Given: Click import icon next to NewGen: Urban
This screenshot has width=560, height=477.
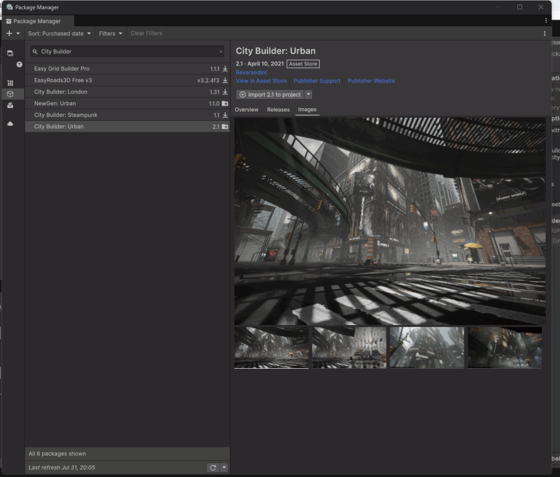Looking at the screenshot, I should [225, 103].
